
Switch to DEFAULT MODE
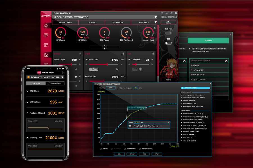click(65, 22)
